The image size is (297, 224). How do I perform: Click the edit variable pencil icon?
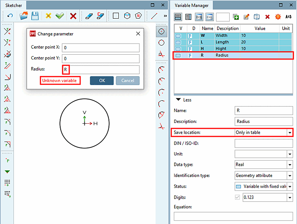click(246, 17)
